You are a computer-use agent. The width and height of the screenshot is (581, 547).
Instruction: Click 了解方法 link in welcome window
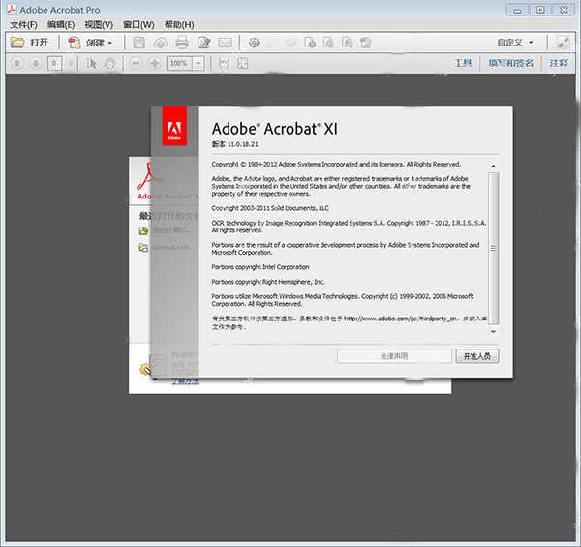185,381
